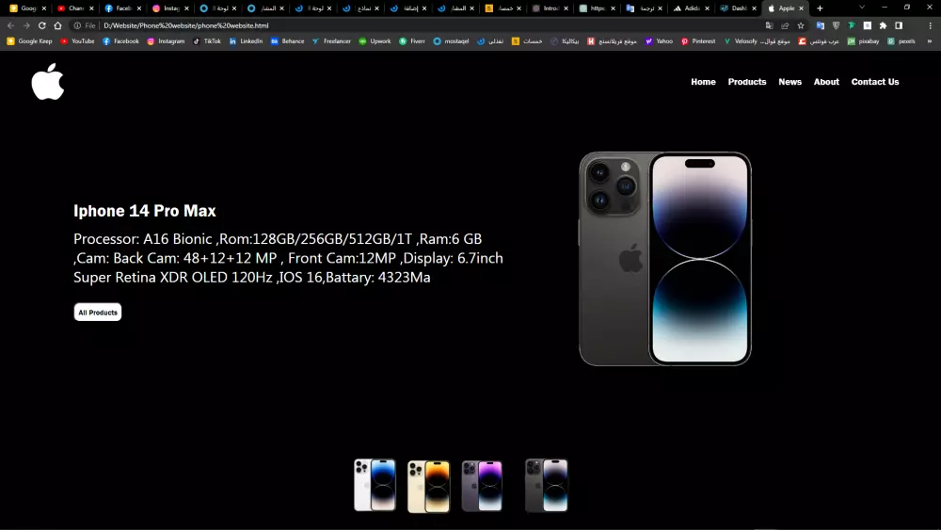Viewport: 941px width, 530px height.
Task: Open the Extensions puzzle piece menu
Action: click(883, 25)
